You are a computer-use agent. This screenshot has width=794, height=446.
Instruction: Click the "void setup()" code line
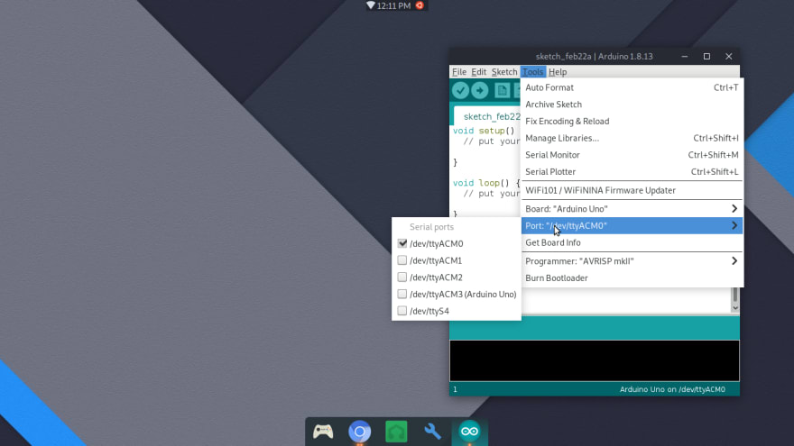click(484, 131)
